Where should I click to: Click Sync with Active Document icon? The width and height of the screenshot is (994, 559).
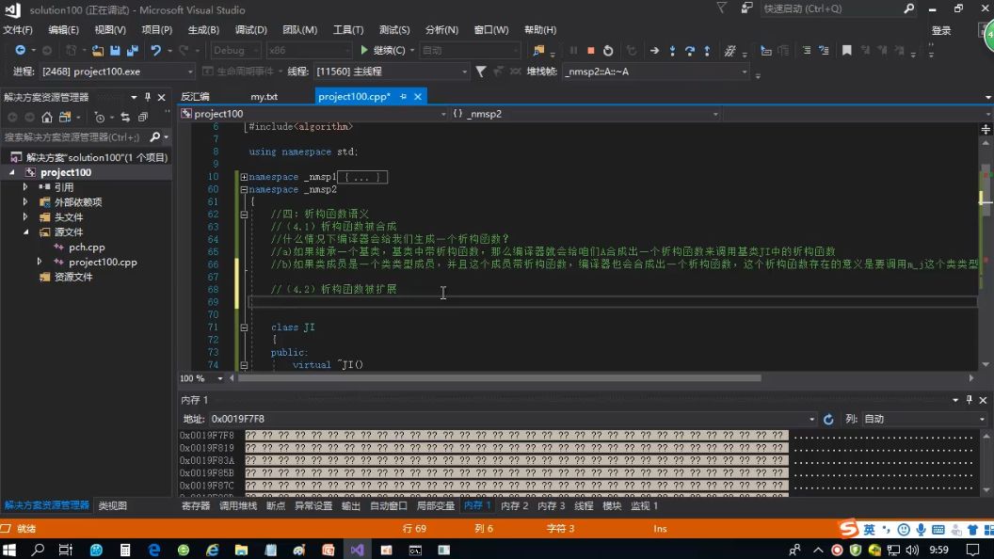[125, 118]
